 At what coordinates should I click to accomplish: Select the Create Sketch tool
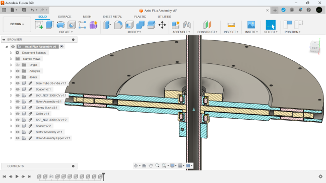39,25
